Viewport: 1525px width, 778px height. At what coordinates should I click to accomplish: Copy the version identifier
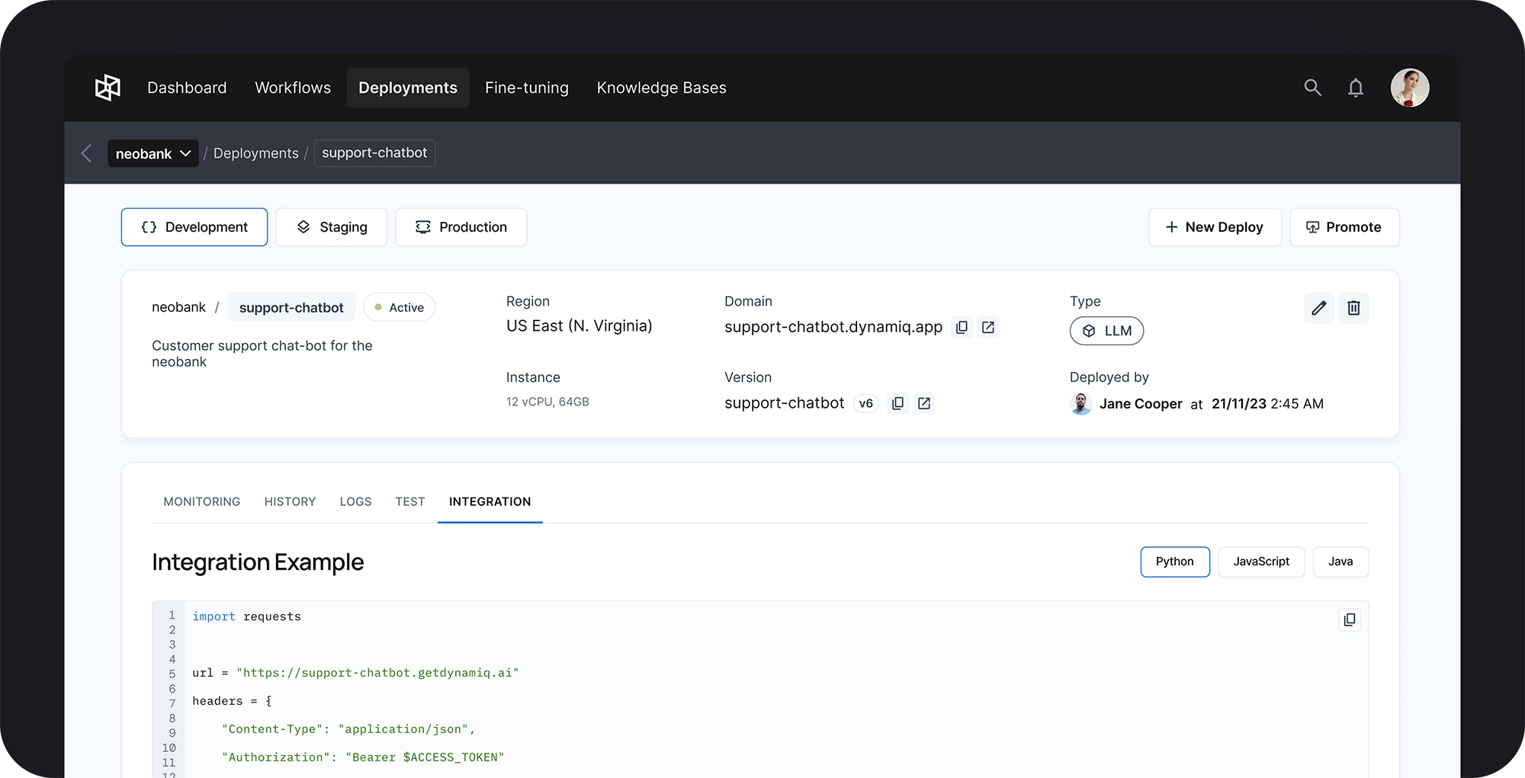pyautogui.click(x=897, y=403)
